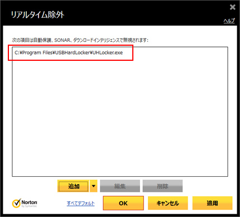Click the greyed 削除 button
Screen dimensions: 240x217
point(162,186)
